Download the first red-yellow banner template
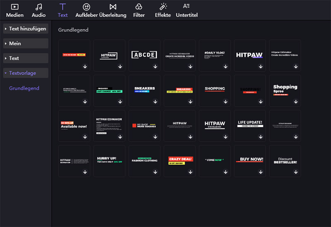 (x=85, y=67)
